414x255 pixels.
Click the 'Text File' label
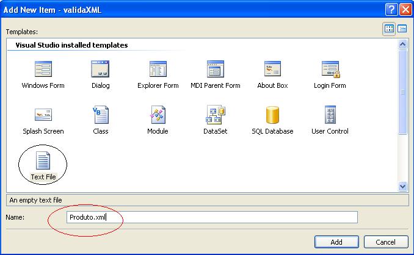43,177
